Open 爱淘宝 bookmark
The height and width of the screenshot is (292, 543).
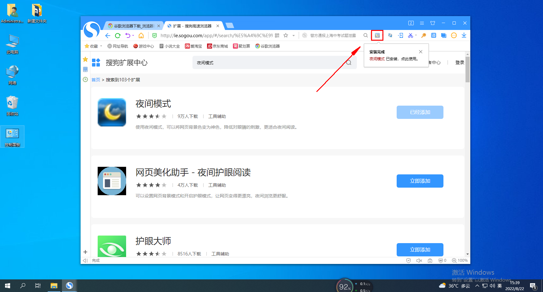point(193,46)
